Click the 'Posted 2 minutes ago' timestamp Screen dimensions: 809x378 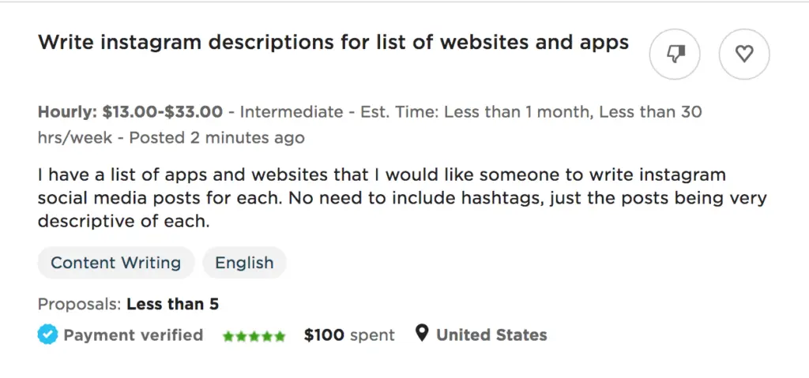[x=216, y=137]
